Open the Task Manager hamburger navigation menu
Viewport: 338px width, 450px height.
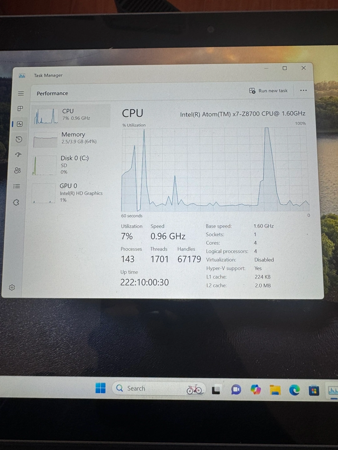click(x=21, y=93)
